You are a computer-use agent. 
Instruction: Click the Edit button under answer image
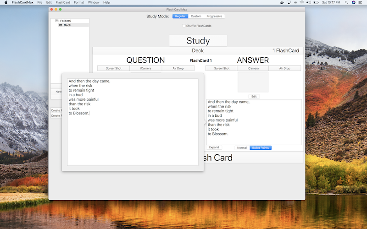(x=254, y=96)
